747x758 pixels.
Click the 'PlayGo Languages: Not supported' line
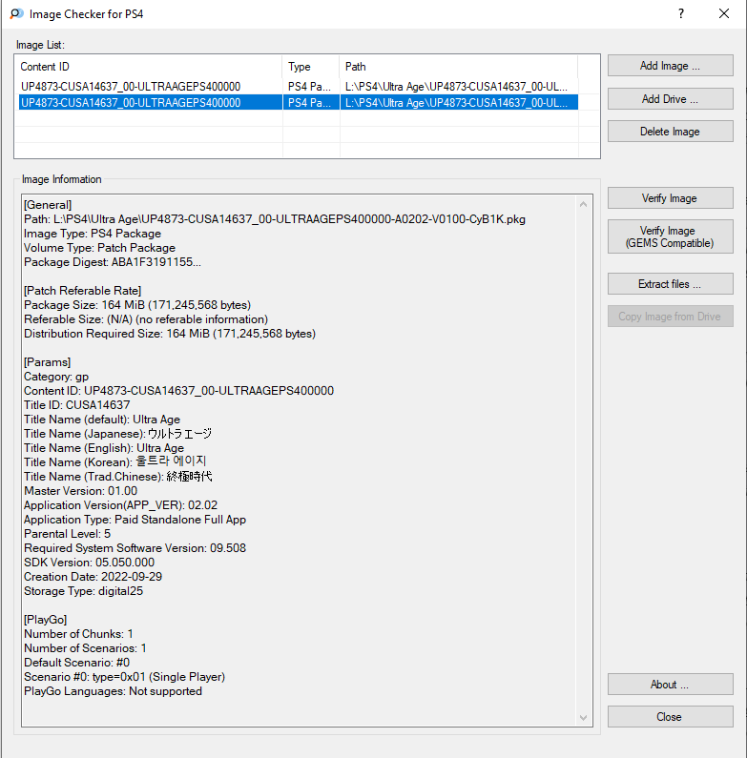(114, 691)
